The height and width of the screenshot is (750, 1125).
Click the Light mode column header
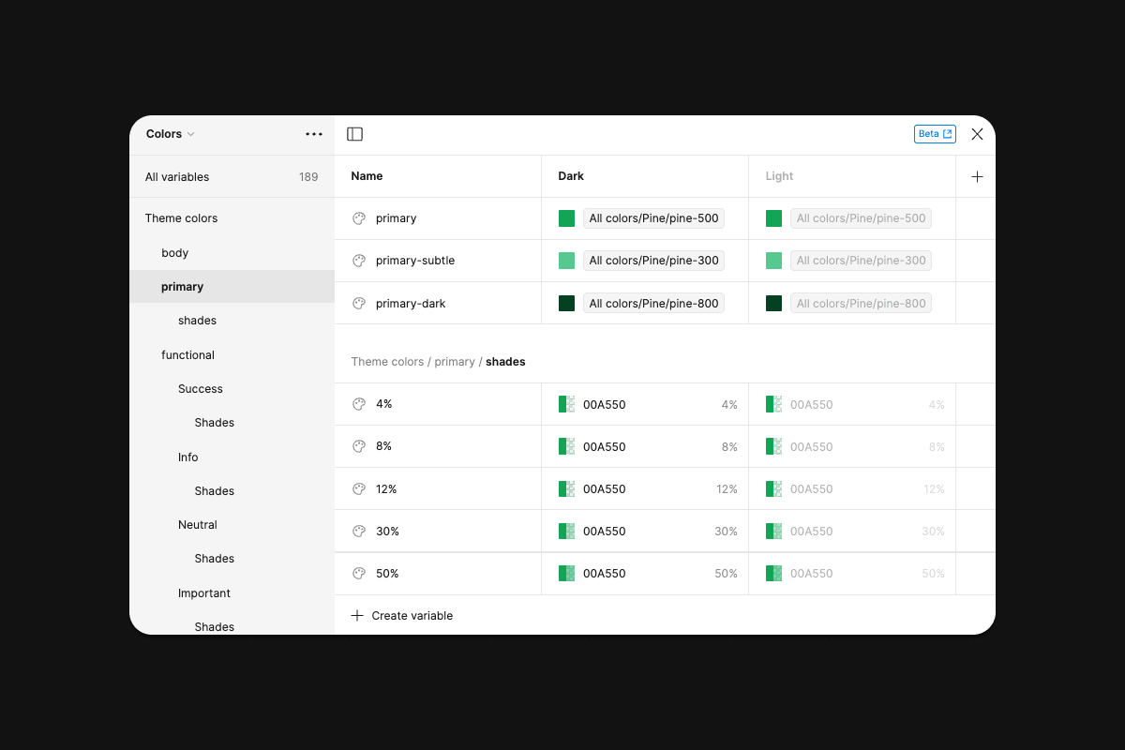tap(779, 176)
